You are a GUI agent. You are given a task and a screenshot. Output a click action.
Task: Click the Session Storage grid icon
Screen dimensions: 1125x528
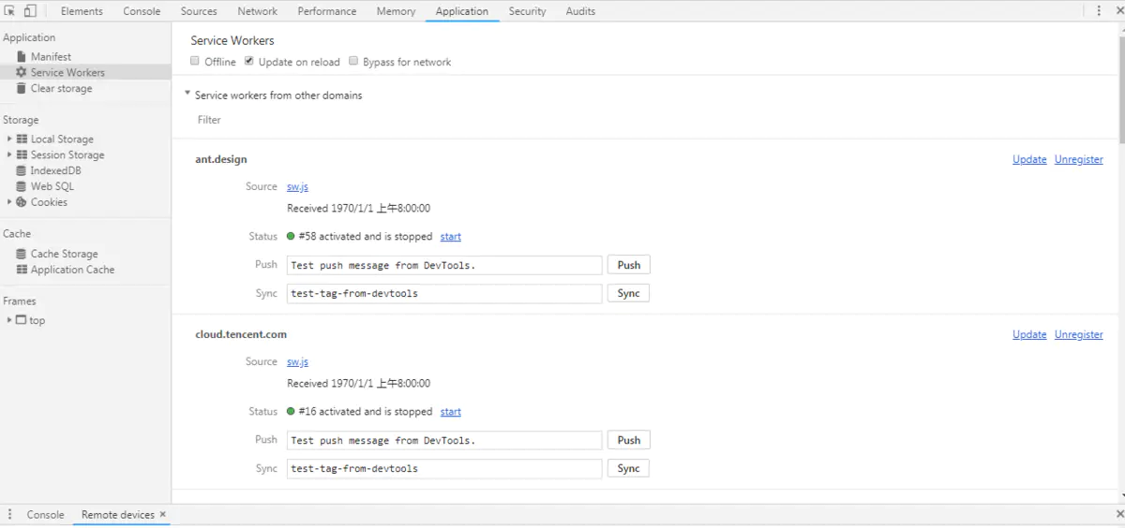click(22, 154)
